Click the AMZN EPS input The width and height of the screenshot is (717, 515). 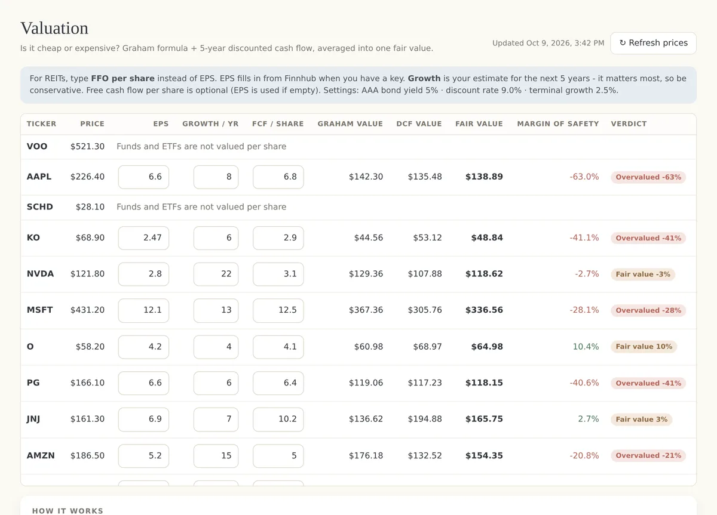(143, 456)
